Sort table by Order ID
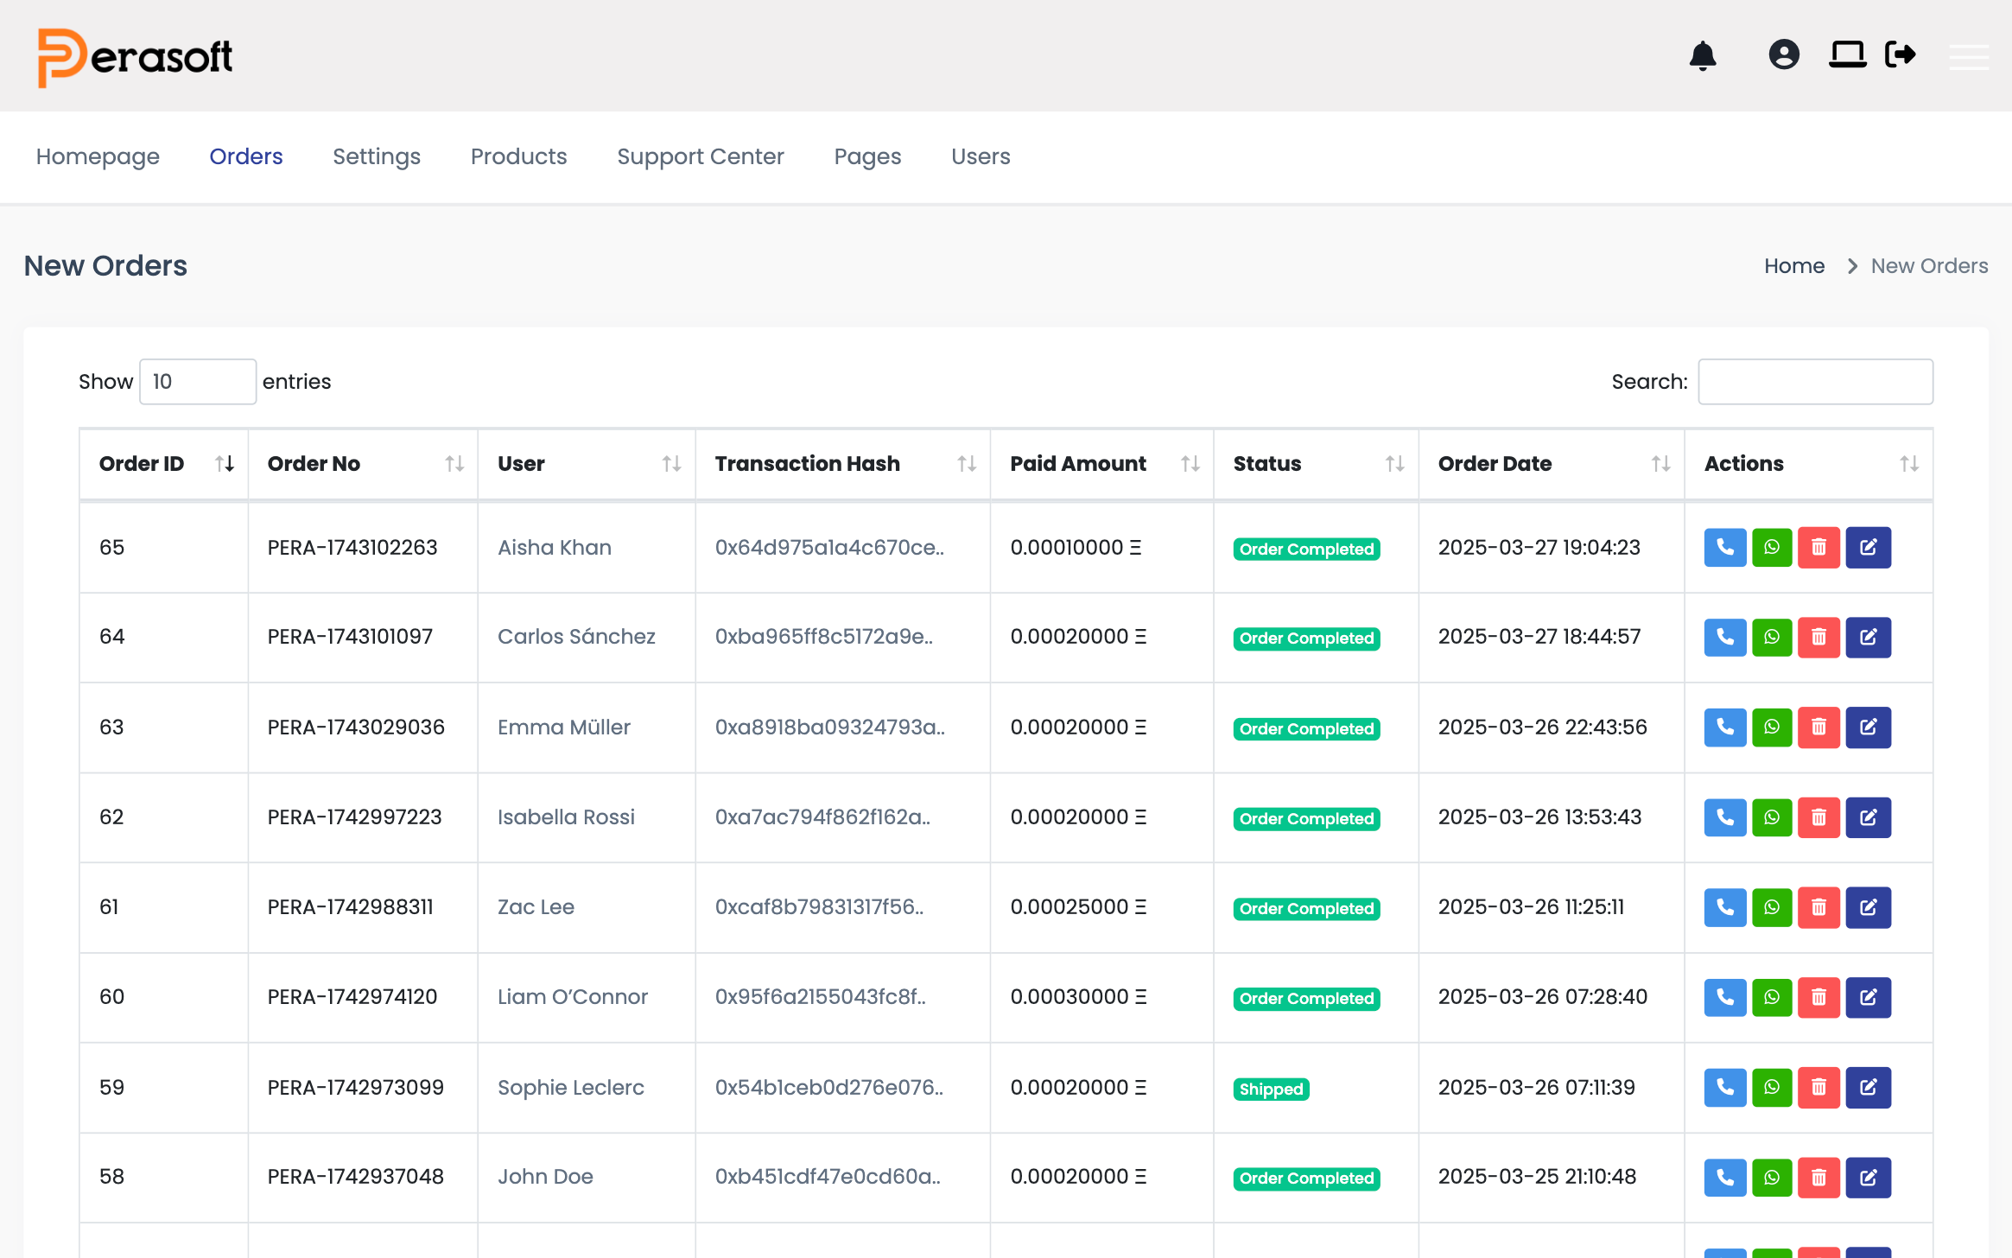Screen dimensions: 2012x1258 coord(163,464)
